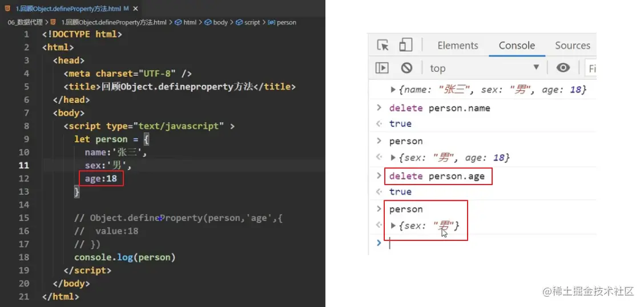This screenshot has height=307, width=644.
Task: Close the defineProperty.html editor tab
Action: (x=135, y=9)
